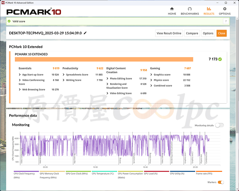Select the GPU Core Clock legend
The width and height of the screenshot is (239, 191).
(x=78, y=173)
